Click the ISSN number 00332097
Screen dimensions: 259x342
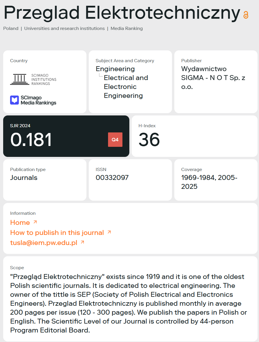pyautogui.click(x=112, y=178)
